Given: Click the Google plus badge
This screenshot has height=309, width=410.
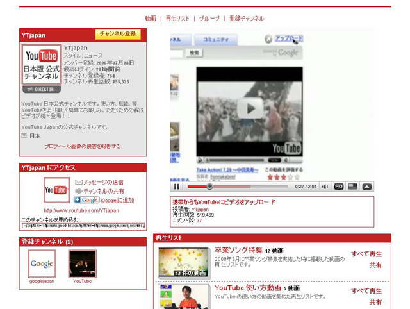Looking at the screenshot, I should 86,200.
